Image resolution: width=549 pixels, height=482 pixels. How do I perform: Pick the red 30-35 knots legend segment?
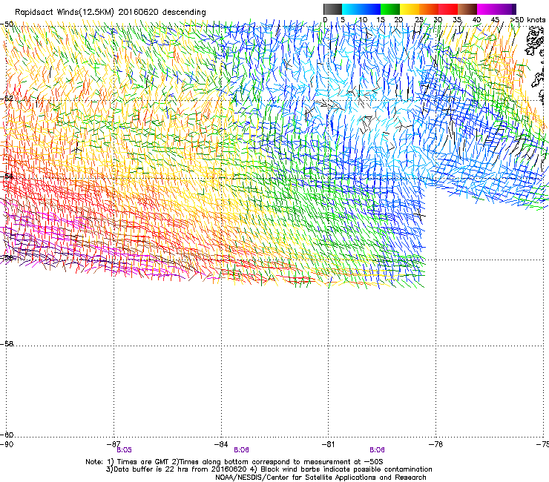[448, 9]
